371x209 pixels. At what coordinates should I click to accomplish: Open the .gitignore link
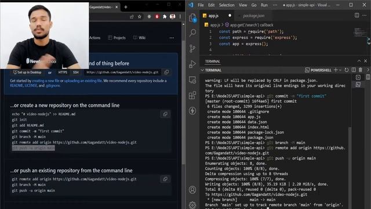(x=53, y=85)
